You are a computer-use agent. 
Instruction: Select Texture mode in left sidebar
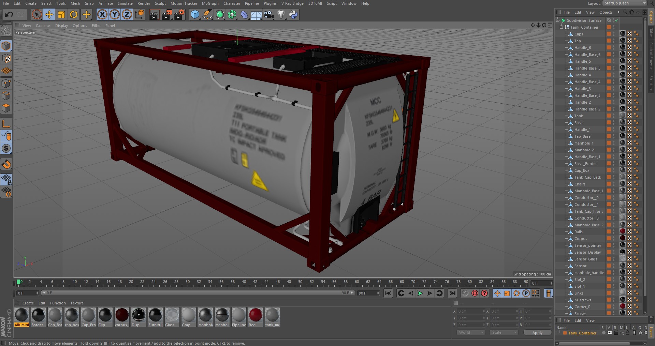[6, 59]
